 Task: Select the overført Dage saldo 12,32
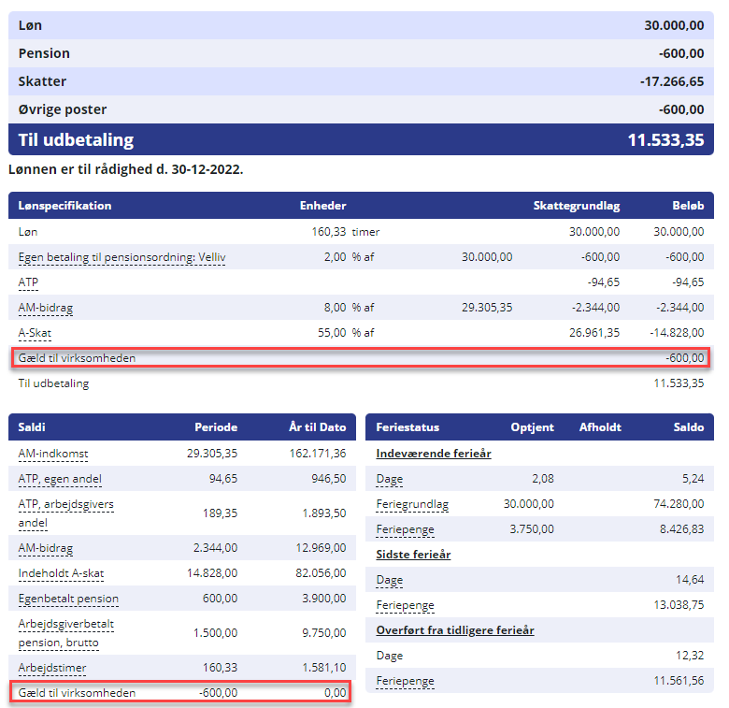pos(690,656)
